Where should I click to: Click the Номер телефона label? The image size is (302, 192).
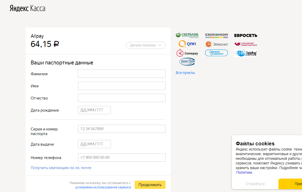[46, 158]
